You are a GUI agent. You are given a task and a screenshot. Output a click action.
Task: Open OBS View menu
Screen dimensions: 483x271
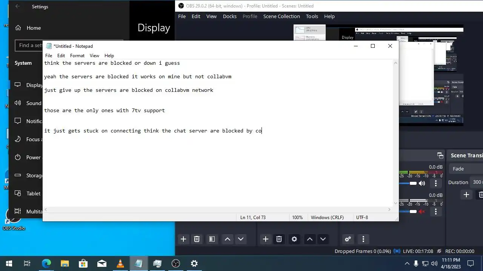pos(211,16)
